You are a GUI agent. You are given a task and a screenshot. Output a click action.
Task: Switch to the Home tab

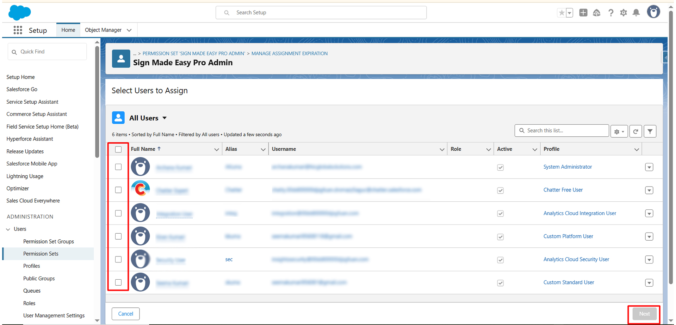[x=68, y=30]
